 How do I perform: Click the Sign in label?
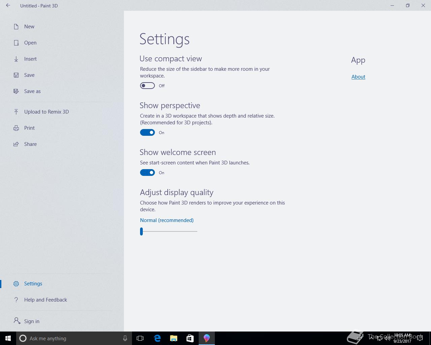click(x=32, y=321)
